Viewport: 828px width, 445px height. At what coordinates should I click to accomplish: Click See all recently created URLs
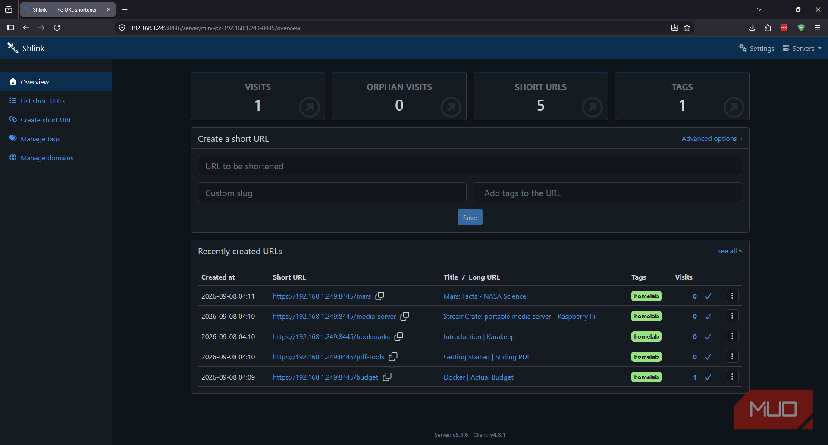coord(729,251)
